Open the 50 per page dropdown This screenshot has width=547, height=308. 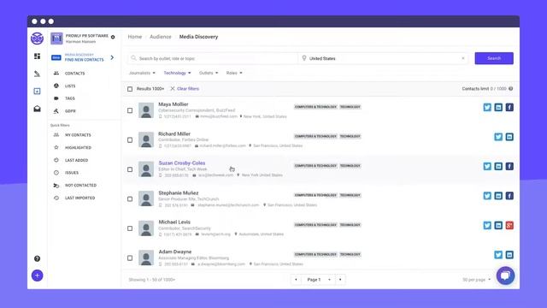tap(476, 280)
